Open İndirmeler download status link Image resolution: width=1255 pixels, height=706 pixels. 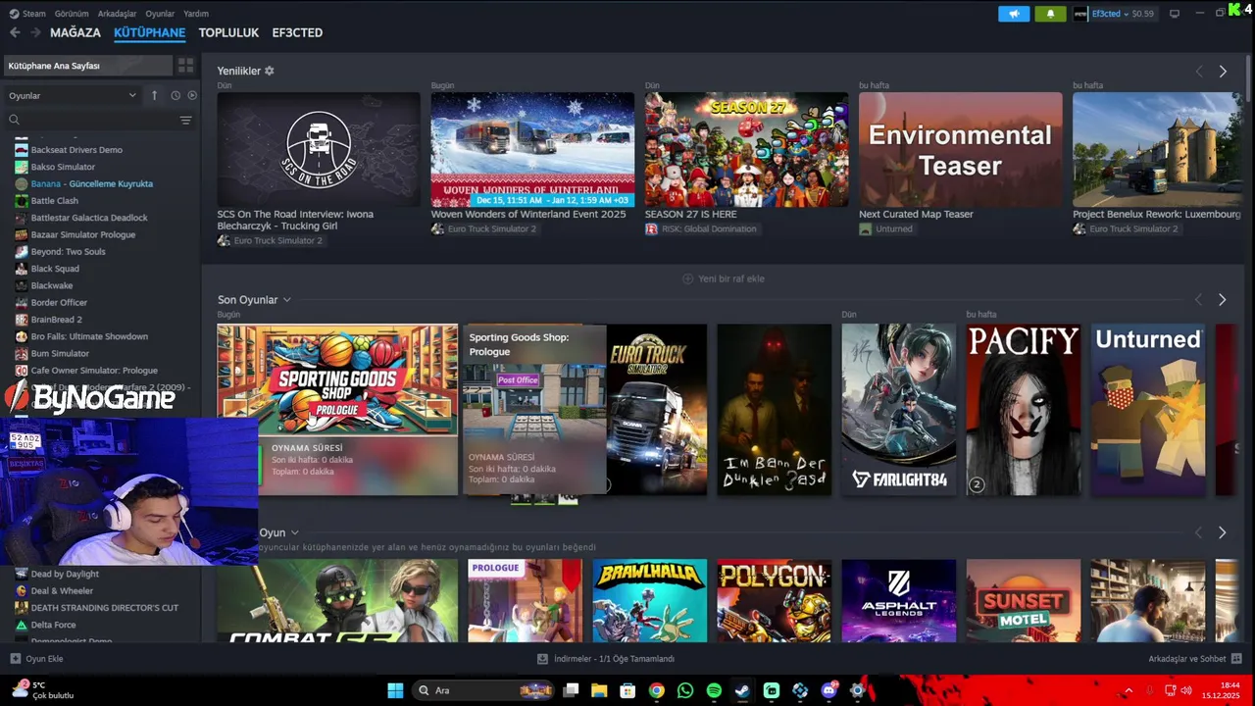[614, 659]
